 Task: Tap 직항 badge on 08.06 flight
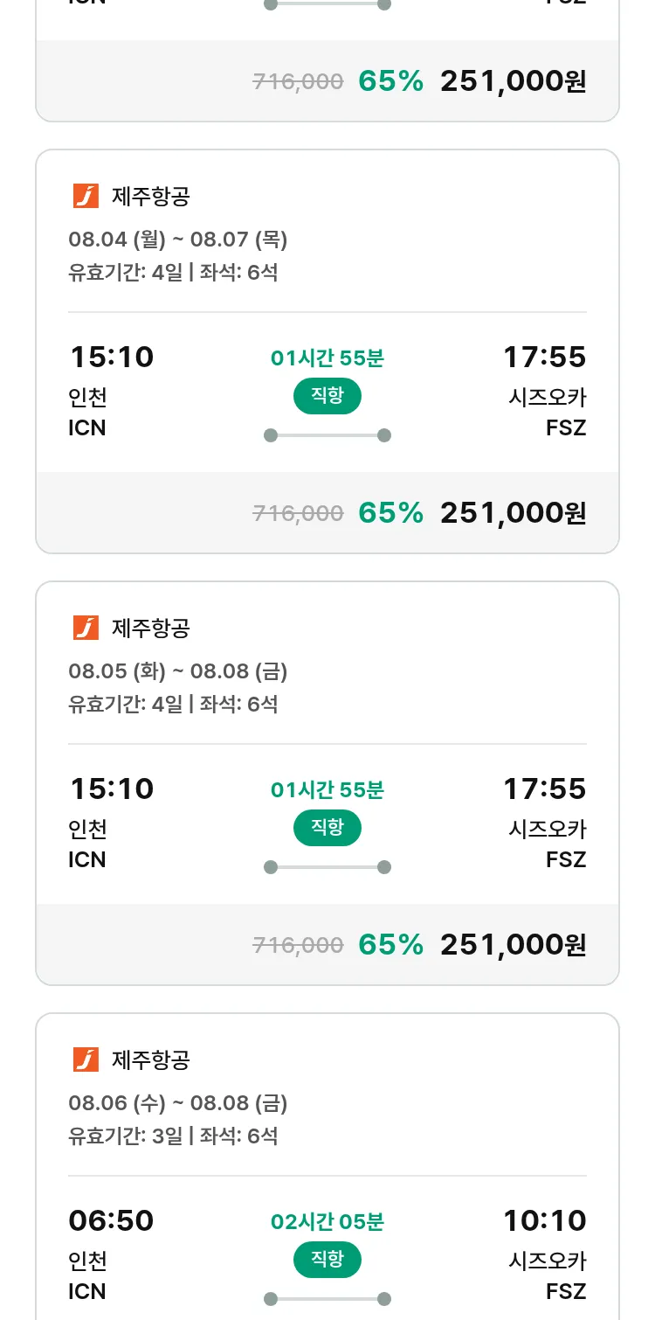pos(327,1260)
